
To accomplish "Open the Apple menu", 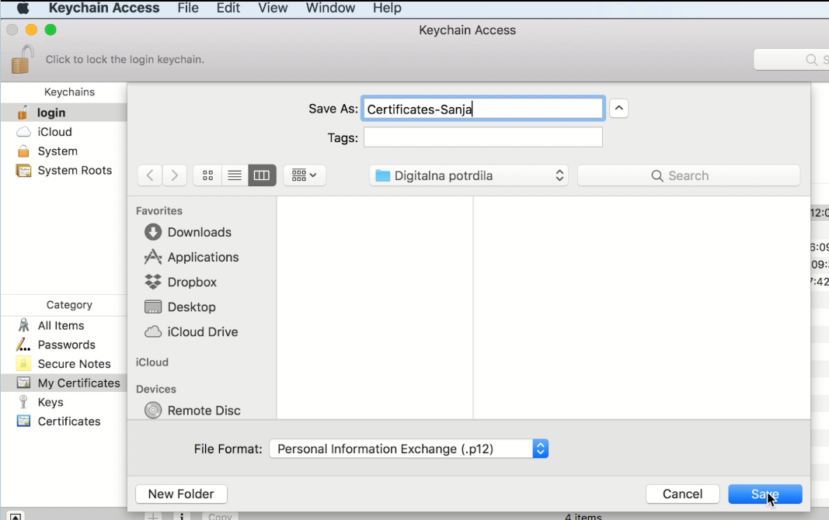I will [23, 8].
